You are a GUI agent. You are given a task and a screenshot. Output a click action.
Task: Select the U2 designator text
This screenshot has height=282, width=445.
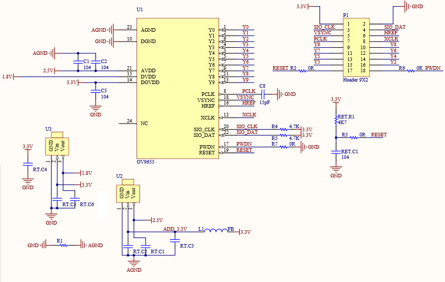tap(119, 176)
